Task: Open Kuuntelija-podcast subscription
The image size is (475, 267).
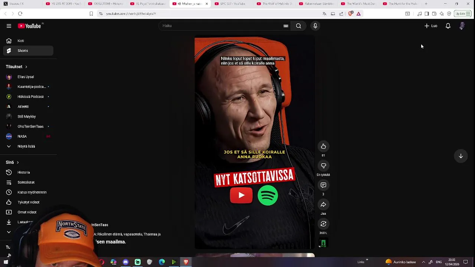Action: (x=28, y=87)
